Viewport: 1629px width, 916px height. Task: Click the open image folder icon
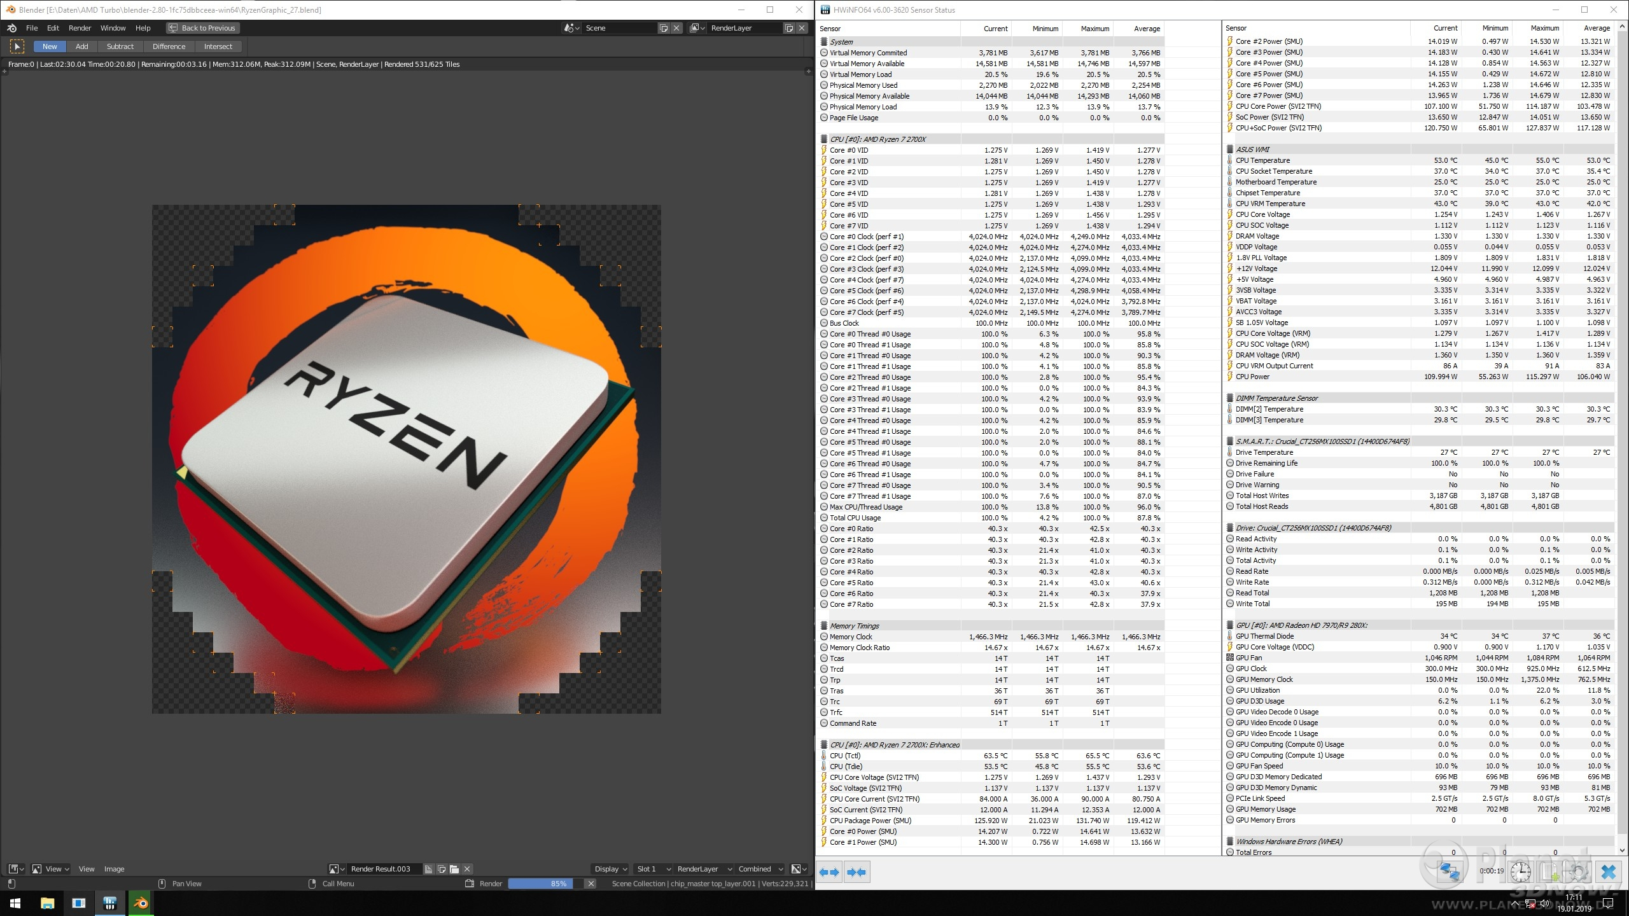pyautogui.click(x=454, y=869)
